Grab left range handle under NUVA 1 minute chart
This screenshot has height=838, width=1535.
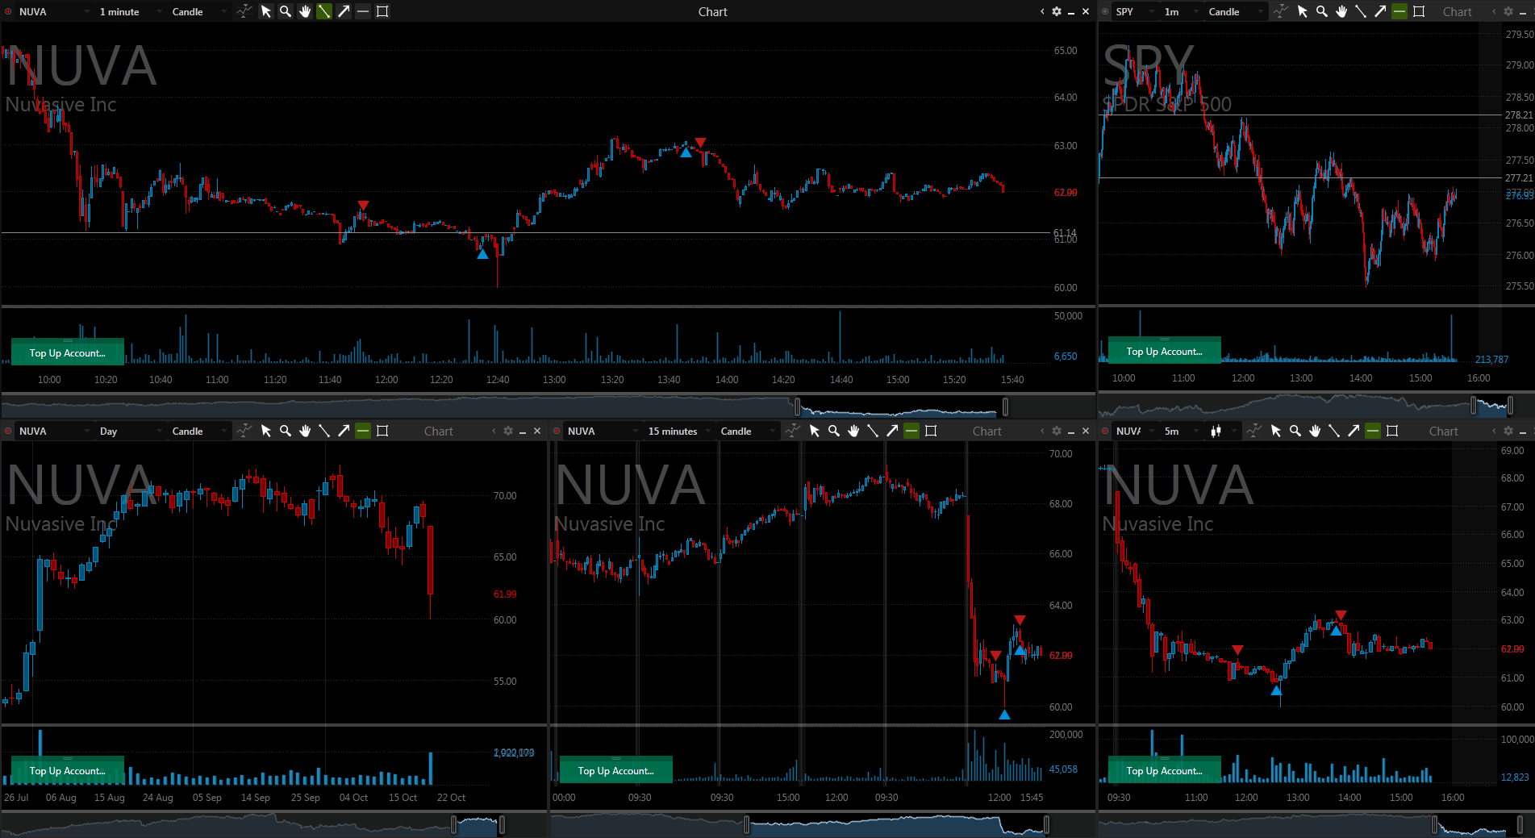point(798,406)
